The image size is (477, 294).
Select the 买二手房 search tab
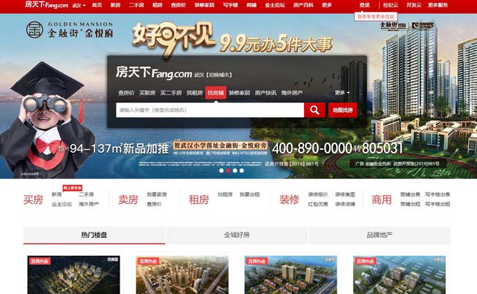tap(171, 93)
